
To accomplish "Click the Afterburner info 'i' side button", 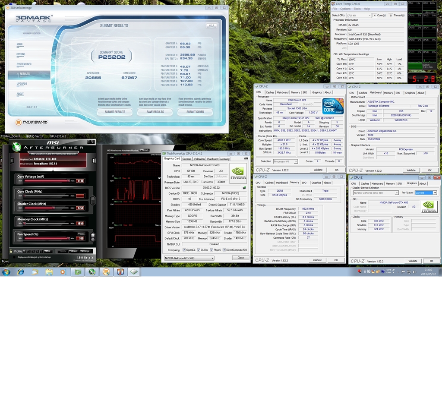I will [94, 161].
